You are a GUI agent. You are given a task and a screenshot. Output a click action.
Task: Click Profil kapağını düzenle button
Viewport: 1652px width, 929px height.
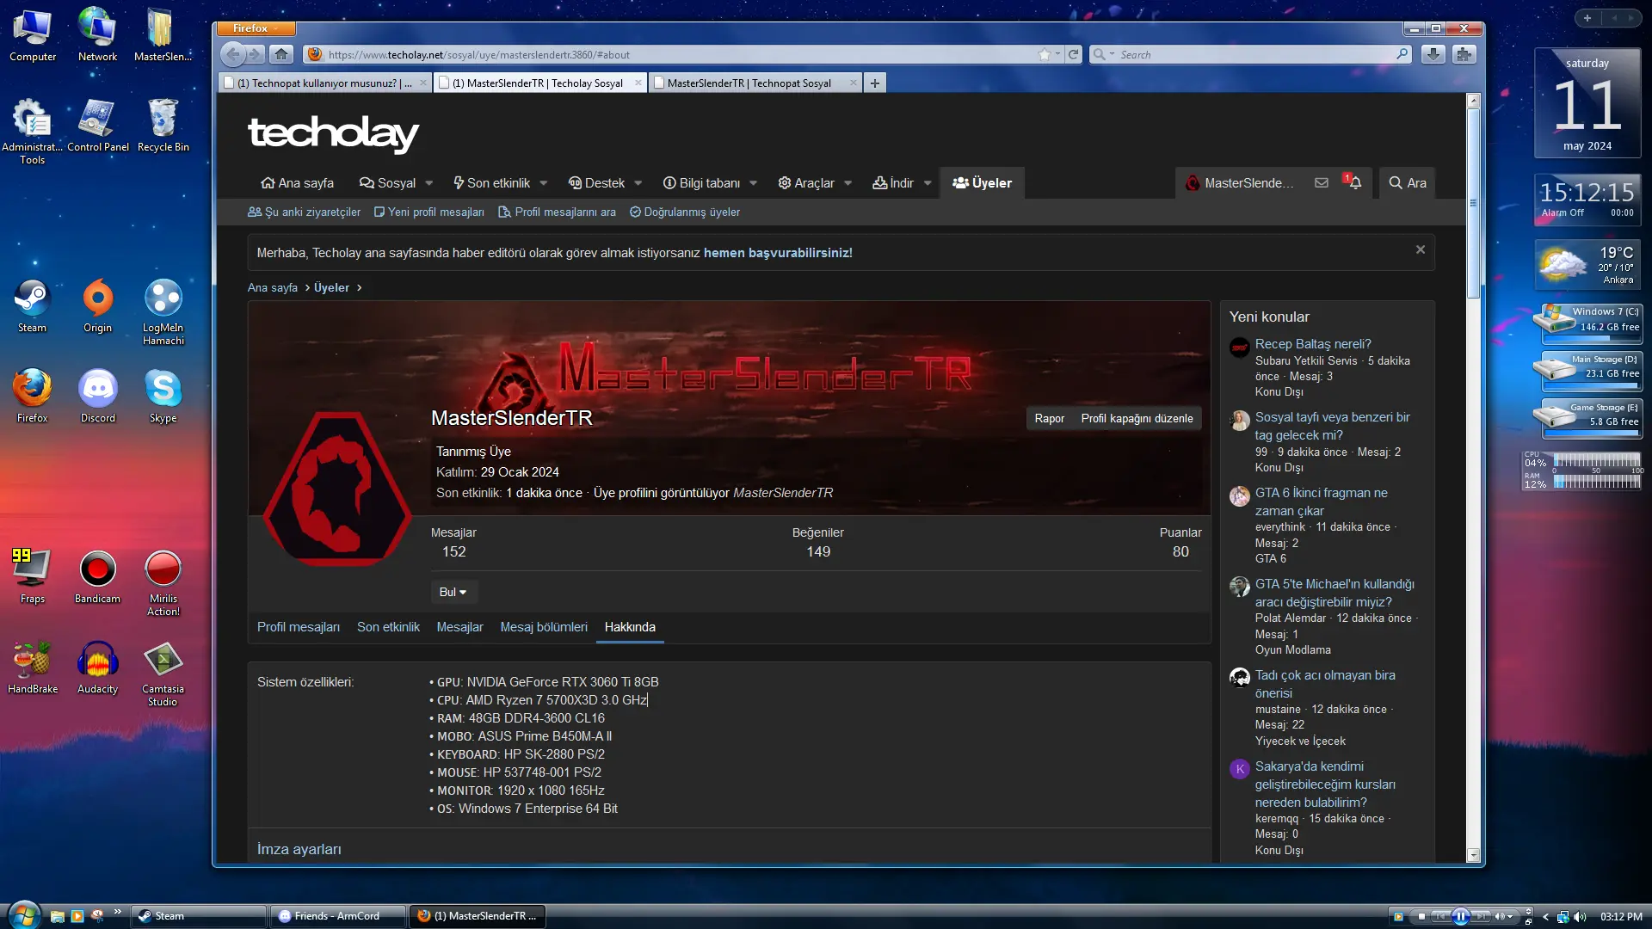1137,418
